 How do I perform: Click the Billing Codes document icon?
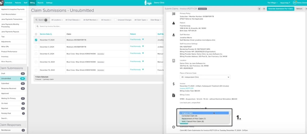click(x=173, y=95)
